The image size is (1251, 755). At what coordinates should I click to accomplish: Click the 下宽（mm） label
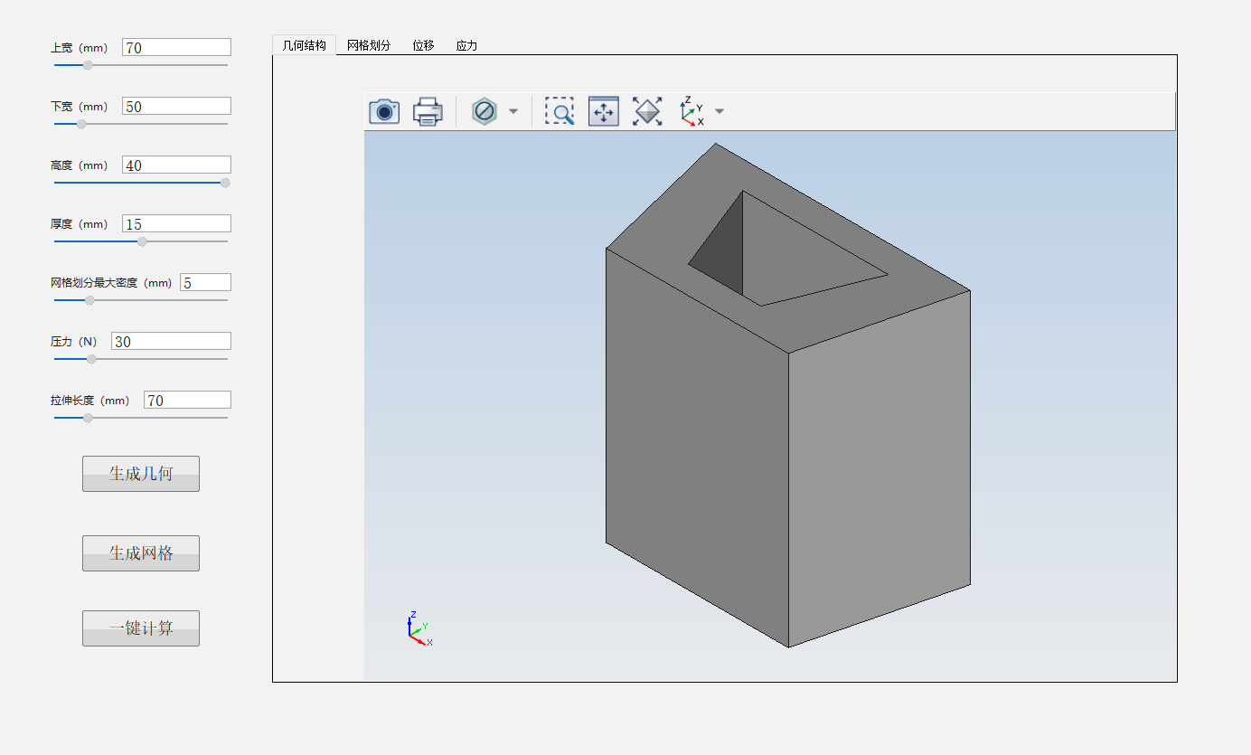coord(80,107)
